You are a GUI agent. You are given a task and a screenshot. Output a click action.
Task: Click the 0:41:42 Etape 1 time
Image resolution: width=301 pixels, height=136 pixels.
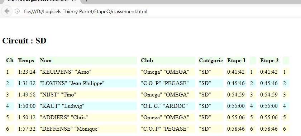(x=236, y=72)
